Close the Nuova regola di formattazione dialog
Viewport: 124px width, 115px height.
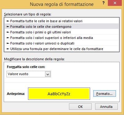115,3
